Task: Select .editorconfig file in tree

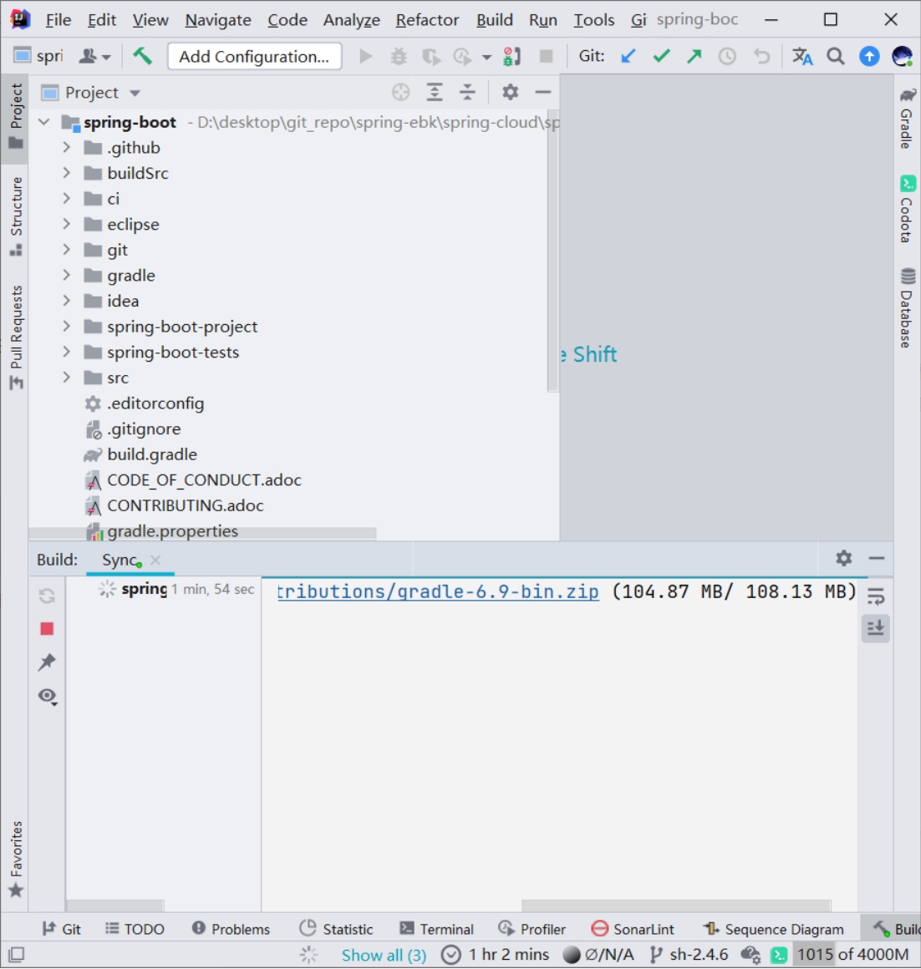Action: pos(155,403)
